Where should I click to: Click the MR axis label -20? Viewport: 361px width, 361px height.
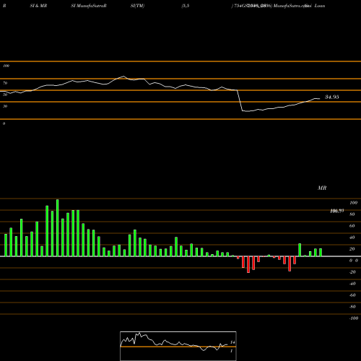pos(352,272)
